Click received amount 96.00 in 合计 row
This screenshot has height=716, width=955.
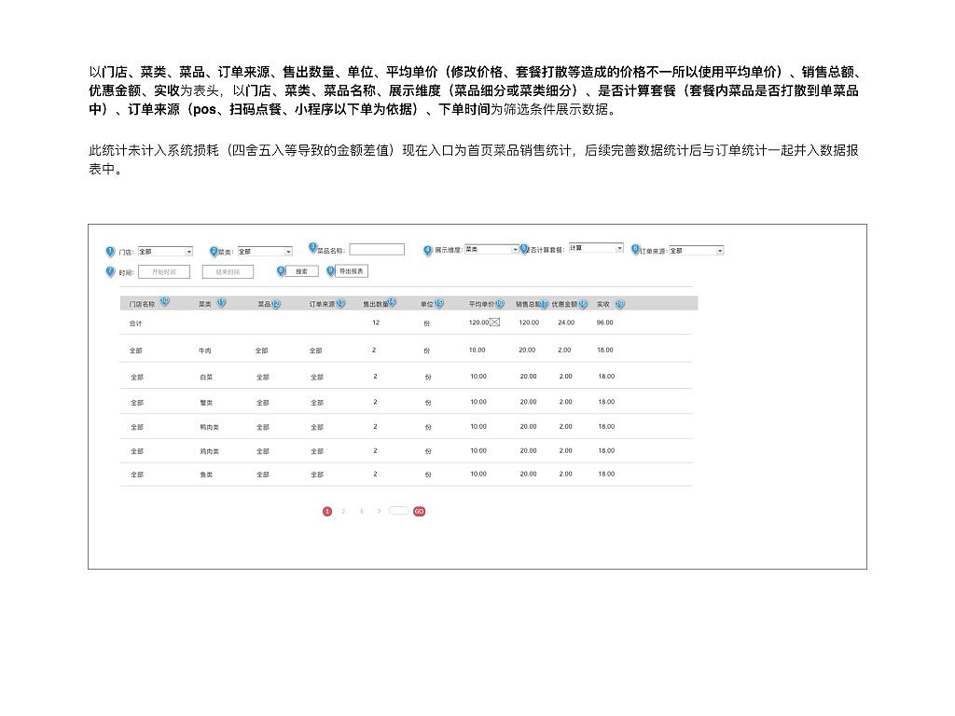tap(604, 323)
